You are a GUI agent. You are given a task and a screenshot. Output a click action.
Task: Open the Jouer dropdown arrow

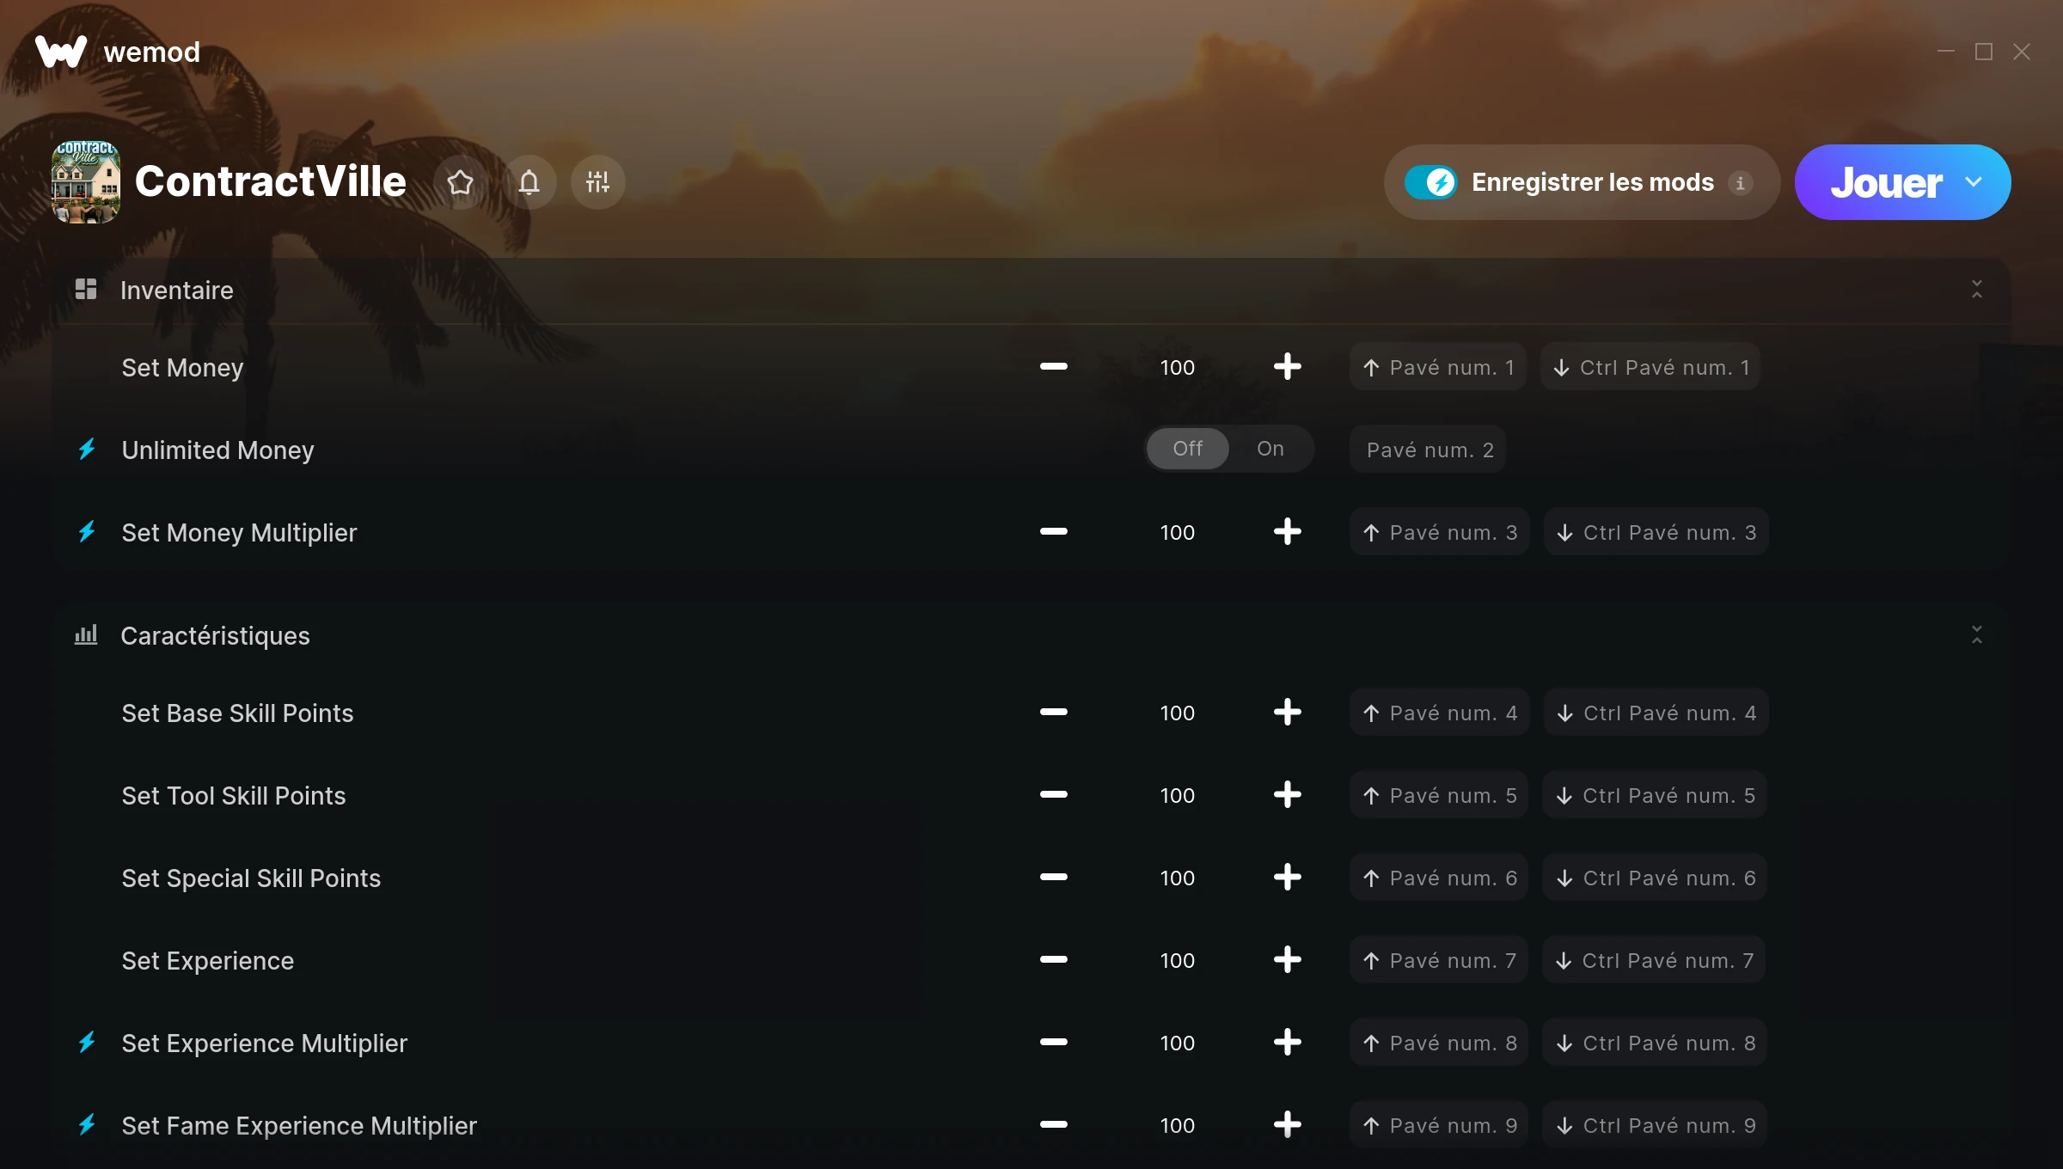point(1974,182)
